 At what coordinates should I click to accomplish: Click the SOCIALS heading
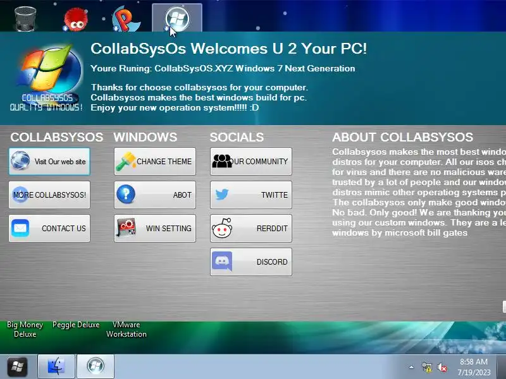[237, 137]
